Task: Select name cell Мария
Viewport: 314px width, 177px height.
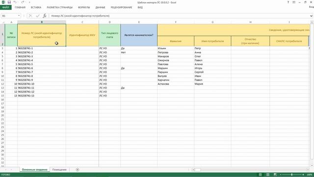Action: [x=212, y=84]
